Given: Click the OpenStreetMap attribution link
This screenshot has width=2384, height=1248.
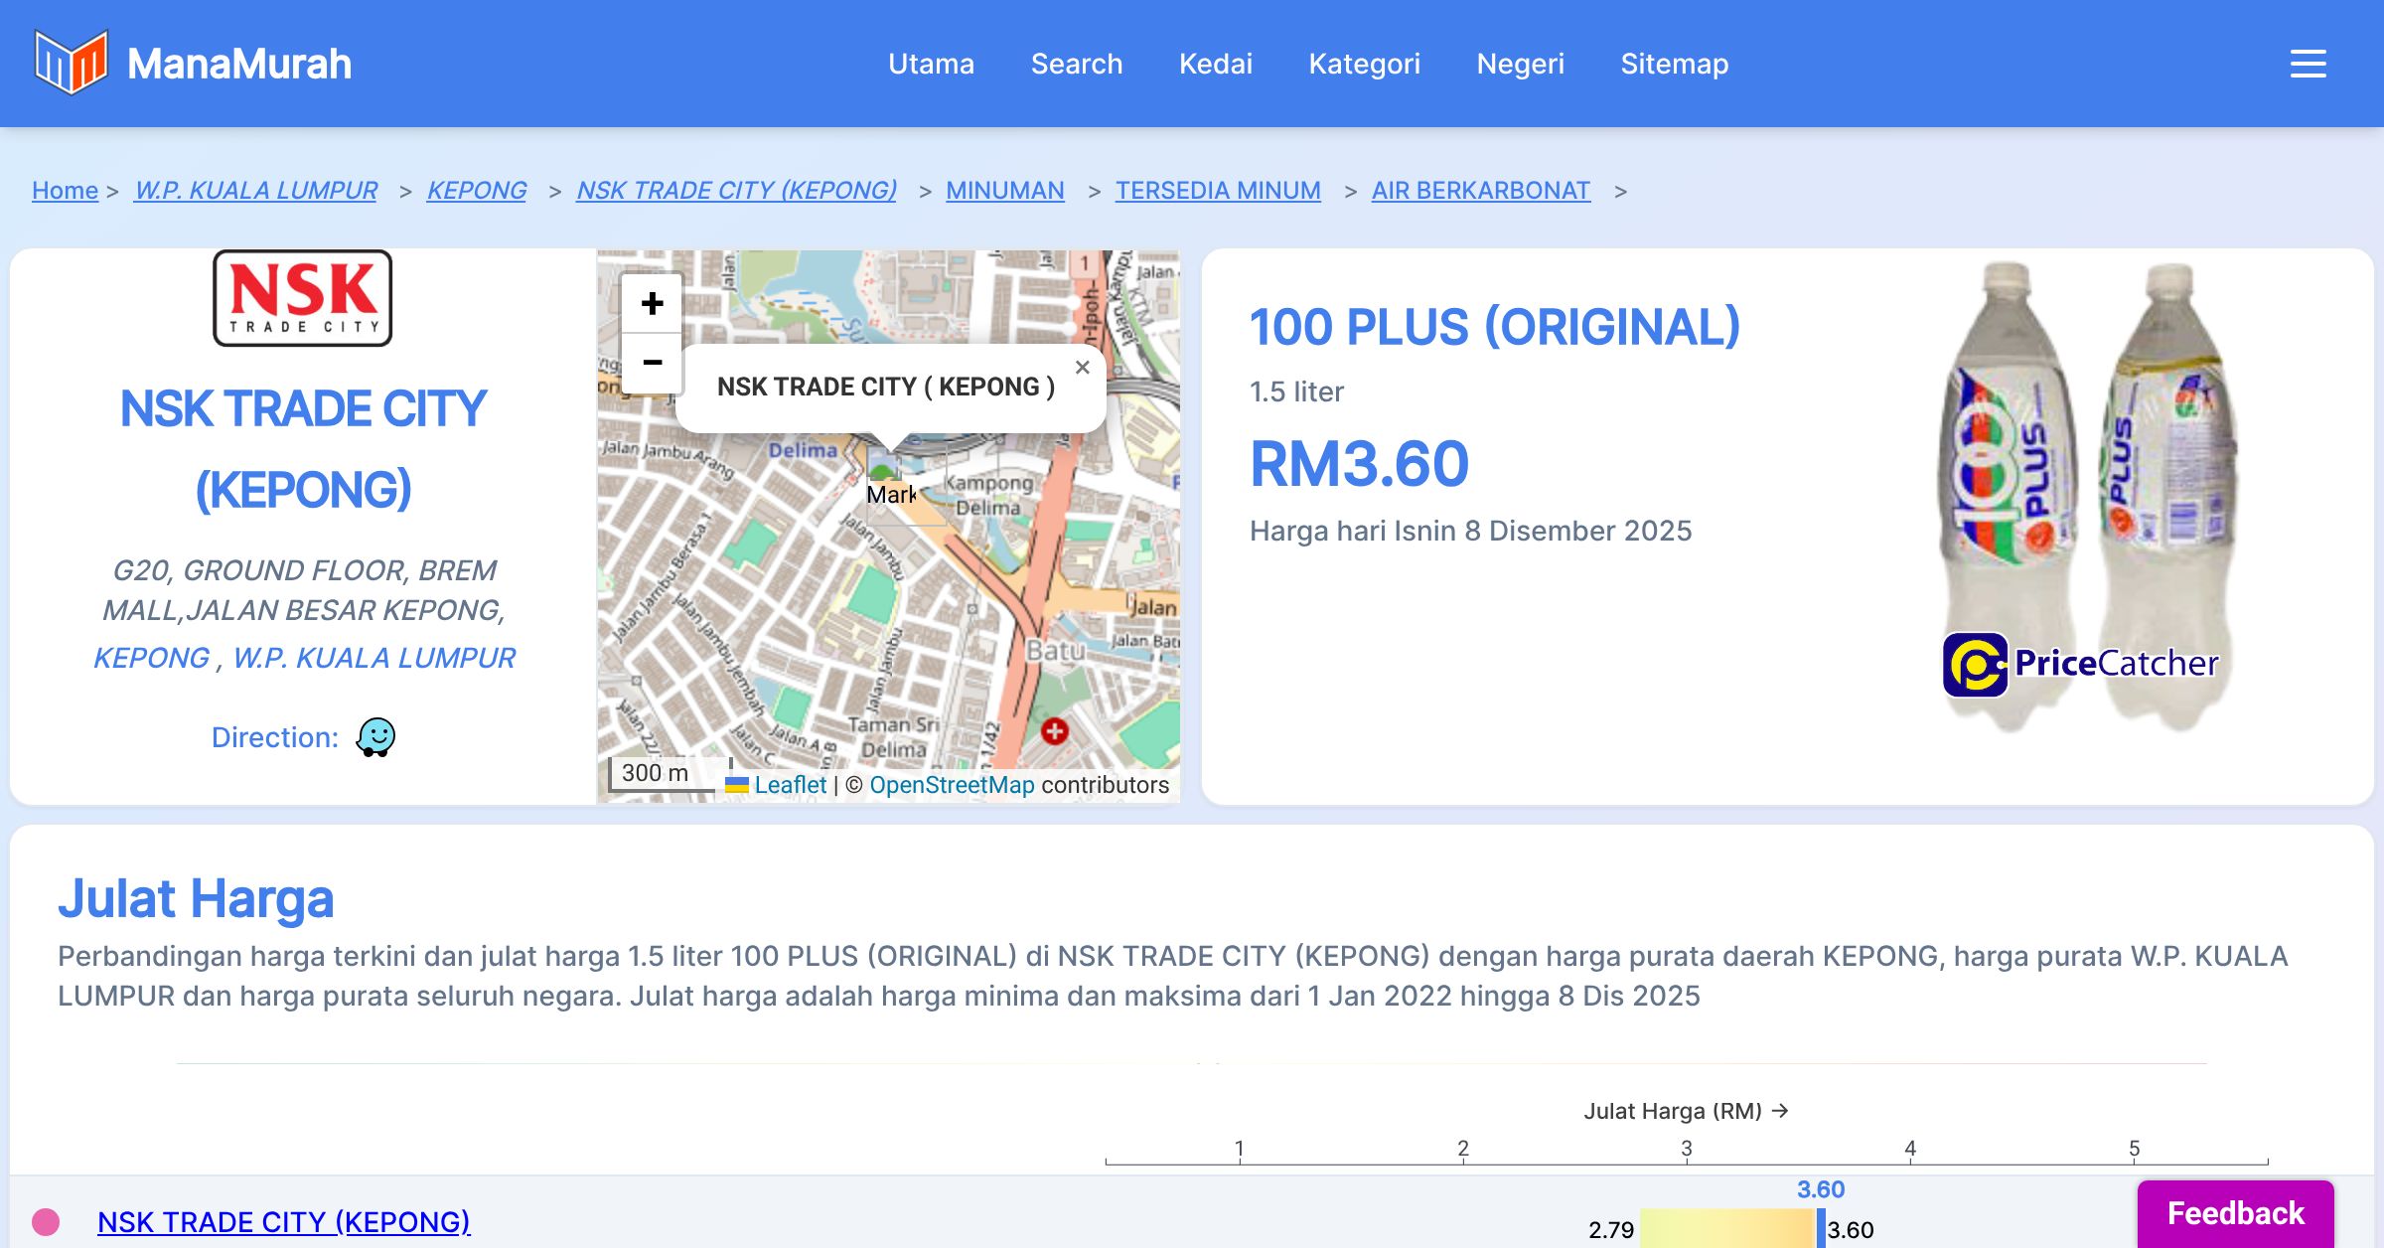Looking at the screenshot, I should pyautogui.click(x=952, y=785).
